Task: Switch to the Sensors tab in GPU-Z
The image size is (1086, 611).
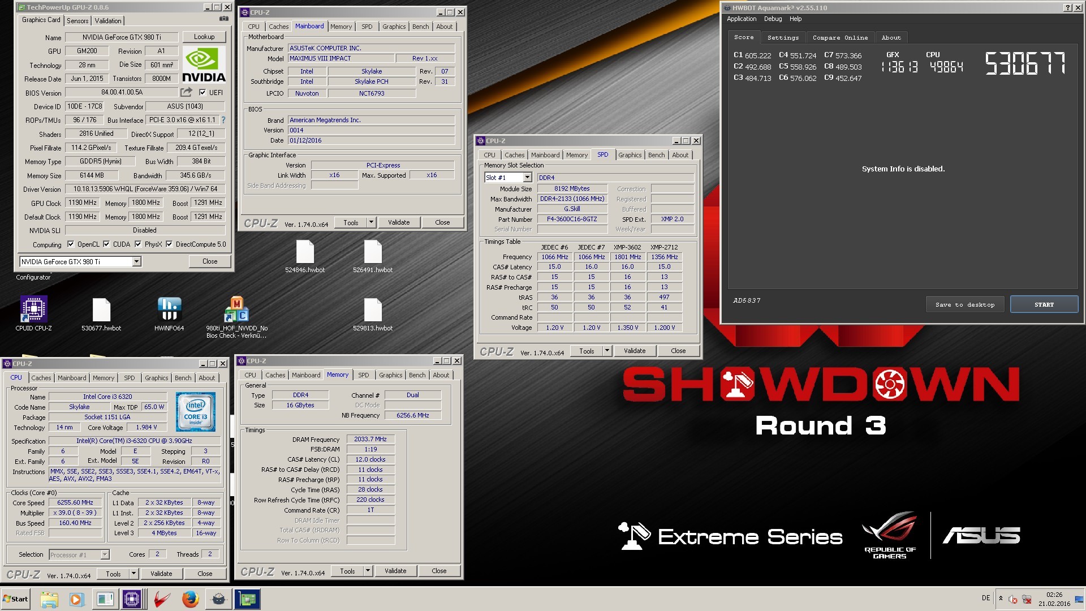Action: [x=77, y=20]
